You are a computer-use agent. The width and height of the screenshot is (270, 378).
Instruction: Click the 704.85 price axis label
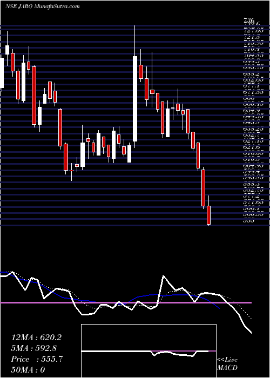[253, 55]
